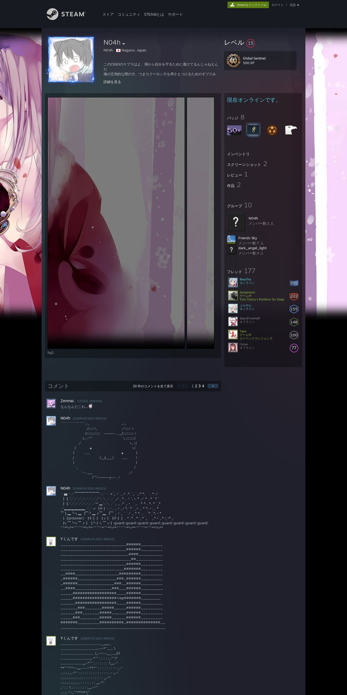Image resolution: width=347 pixels, height=695 pixels.
Task: Open the narrow side artwork image
Action: pos(201,223)
